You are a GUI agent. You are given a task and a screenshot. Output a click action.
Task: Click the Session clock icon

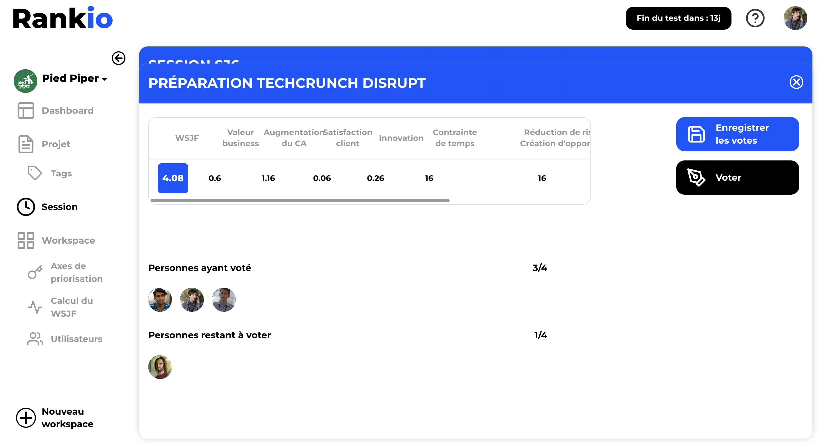[x=26, y=207]
